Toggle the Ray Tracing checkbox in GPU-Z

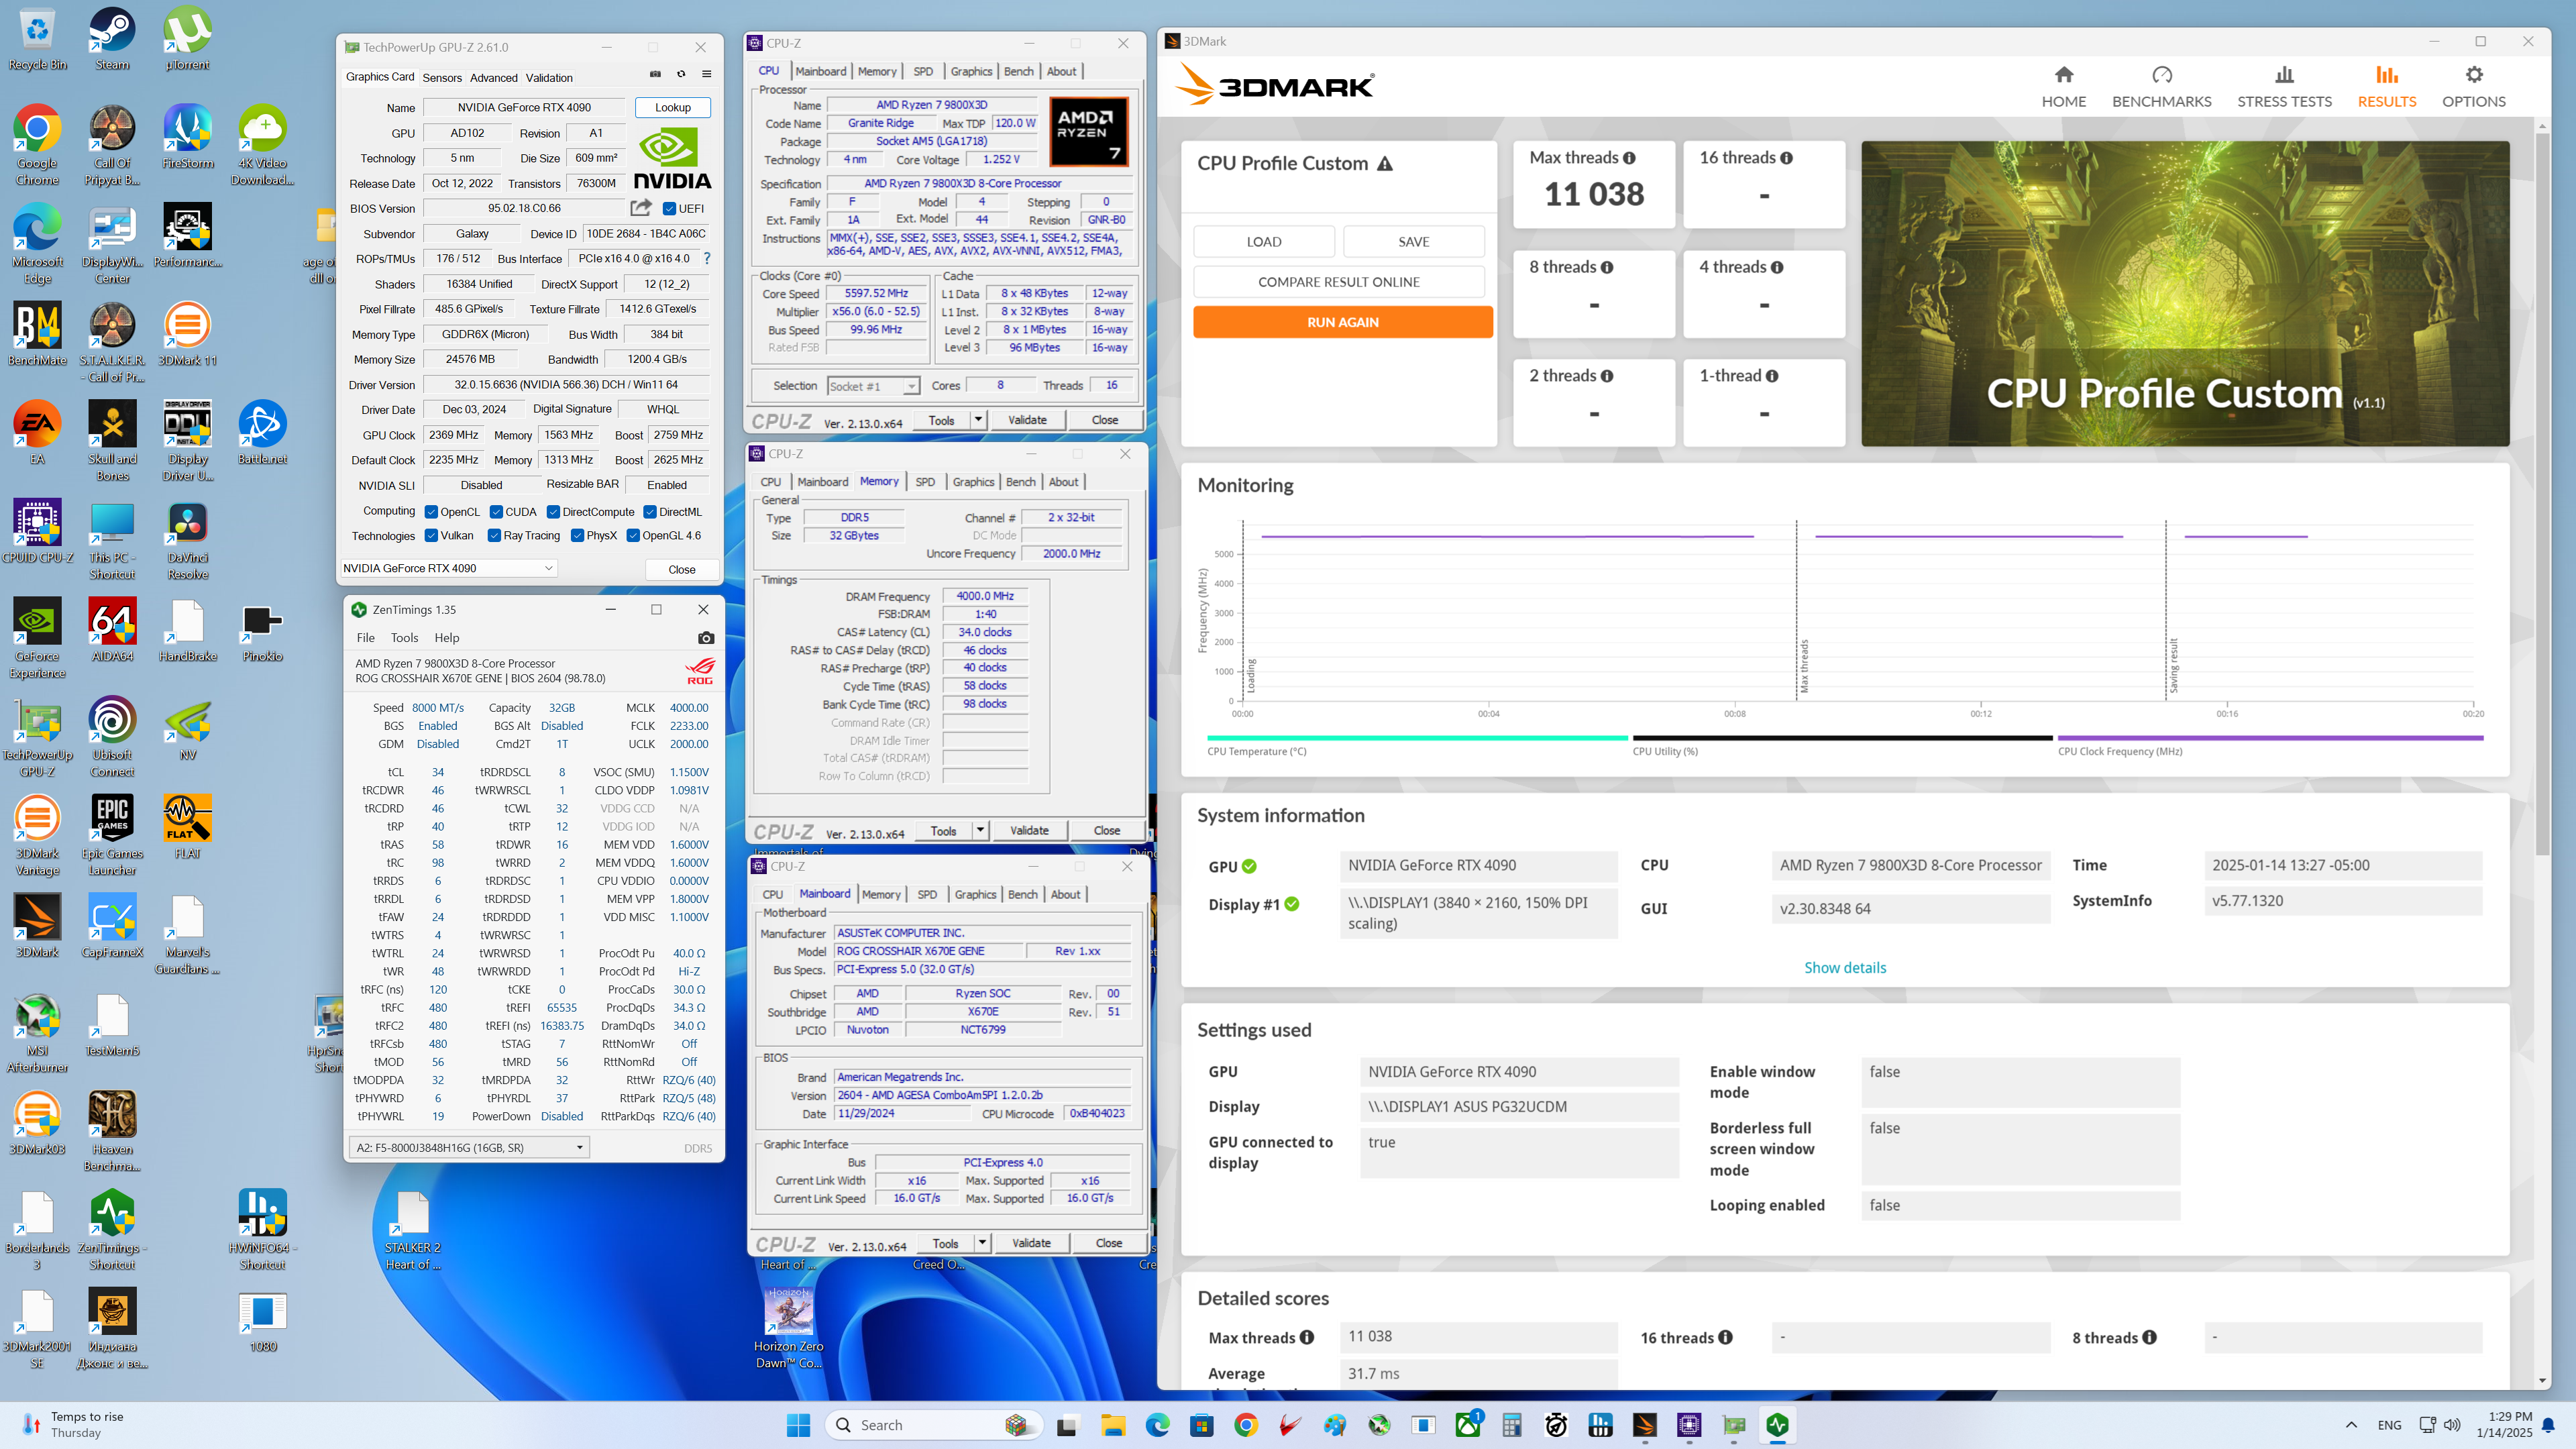tap(494, 536)
